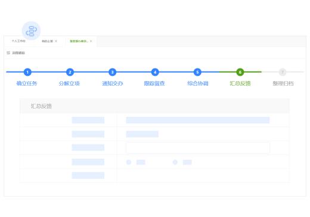Select greyed step 7 circle 整理归档
The height and width of the screenshot is (217, 310).
tap(283, 72)
